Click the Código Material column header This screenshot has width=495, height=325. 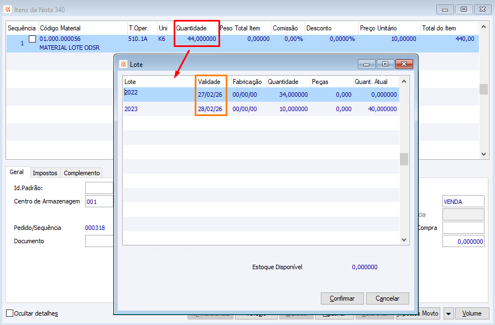(60, 28)
